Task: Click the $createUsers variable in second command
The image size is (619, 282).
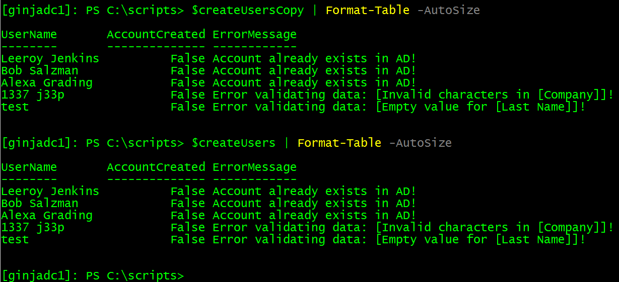Action: click(x=234, y=143)
